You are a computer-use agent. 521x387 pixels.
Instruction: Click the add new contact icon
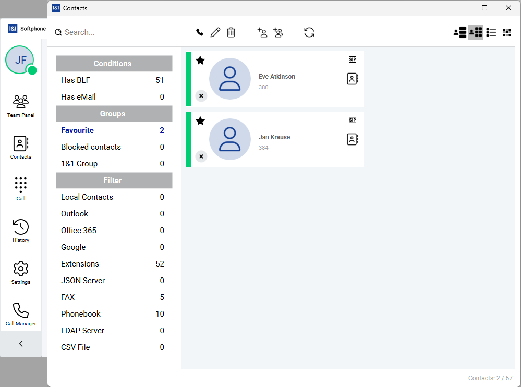pyautogui.click(x=262, y=32)
